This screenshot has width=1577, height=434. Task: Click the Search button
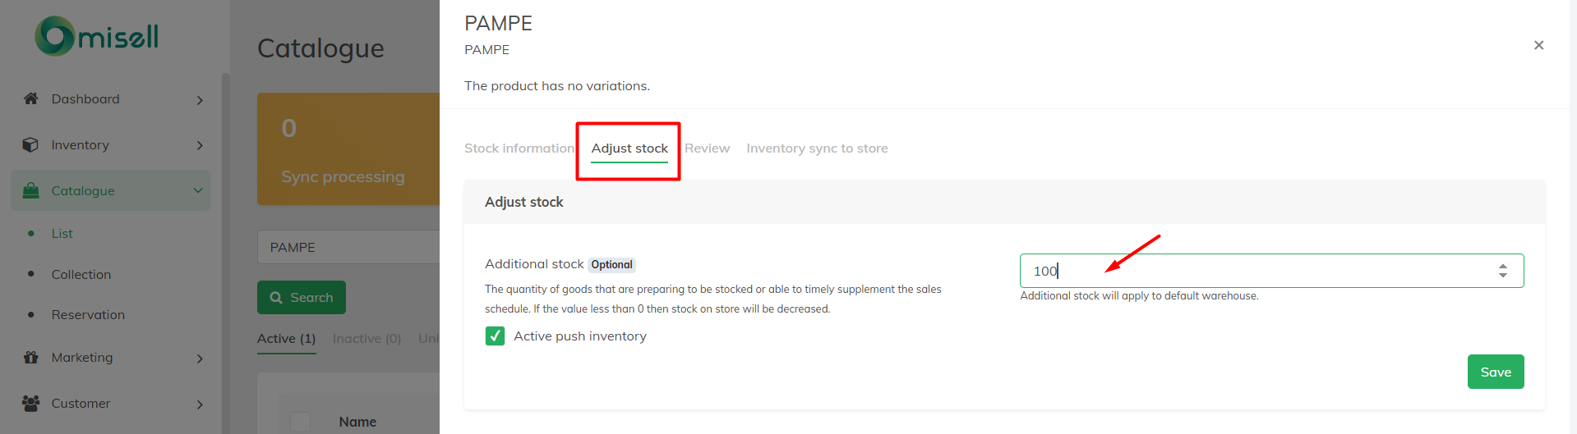point(301,298)
